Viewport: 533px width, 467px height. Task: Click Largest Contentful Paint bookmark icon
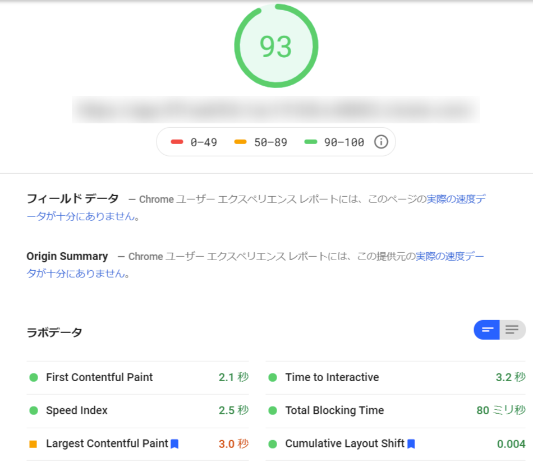(174, 444)
